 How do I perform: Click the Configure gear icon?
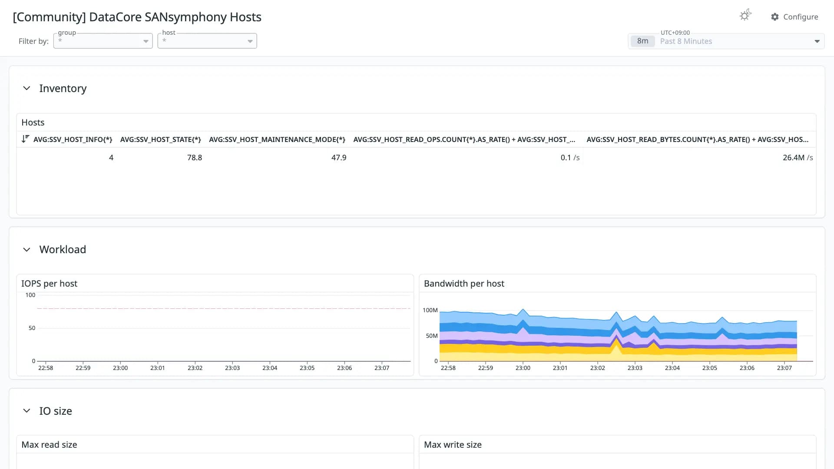(x=774, y=17)
